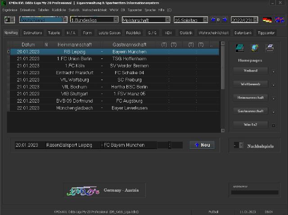This screenshot has width=288, height=215.
Task: Click the date field showing 20.01.2023
Action: click(30, 145)
